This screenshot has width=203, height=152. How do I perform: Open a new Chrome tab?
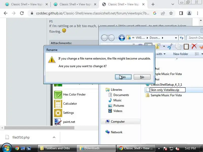153,4
